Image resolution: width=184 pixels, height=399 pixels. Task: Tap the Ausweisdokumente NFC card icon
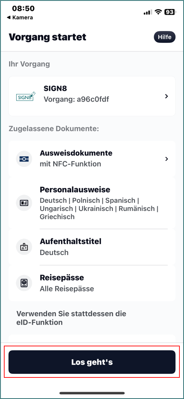coord(24,159)
